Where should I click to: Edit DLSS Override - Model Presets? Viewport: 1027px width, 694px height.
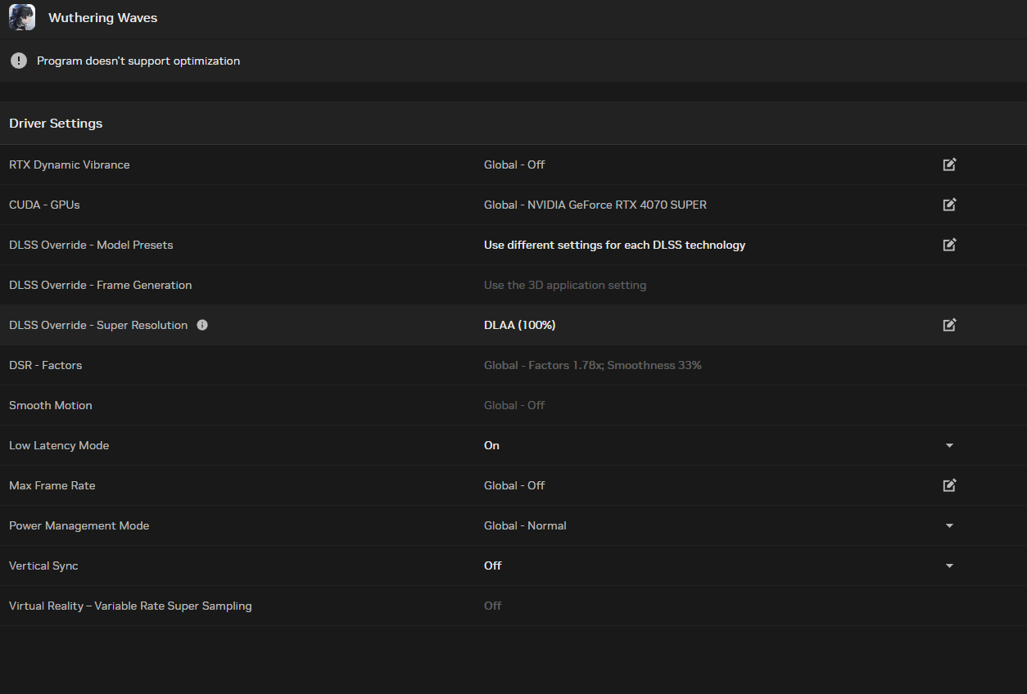click(x=949, y=245)
